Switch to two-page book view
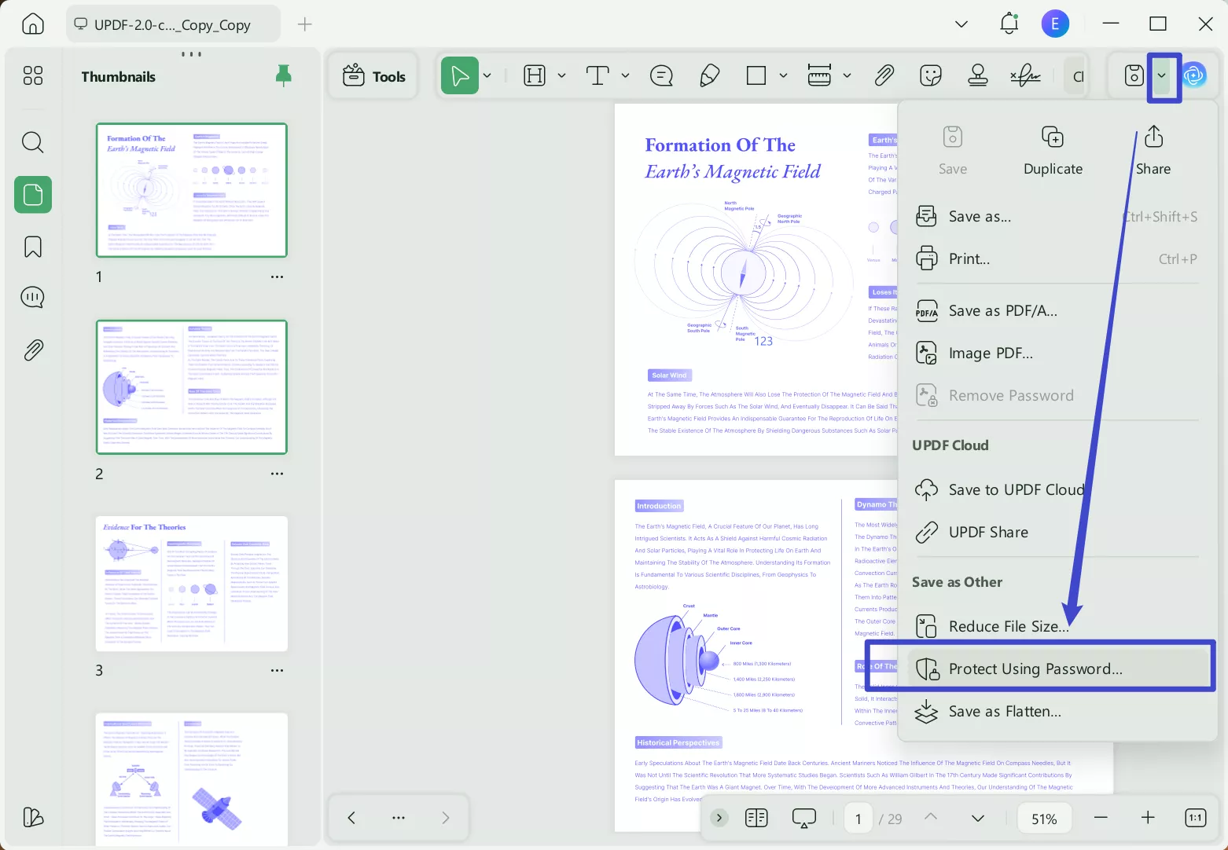 756,817
